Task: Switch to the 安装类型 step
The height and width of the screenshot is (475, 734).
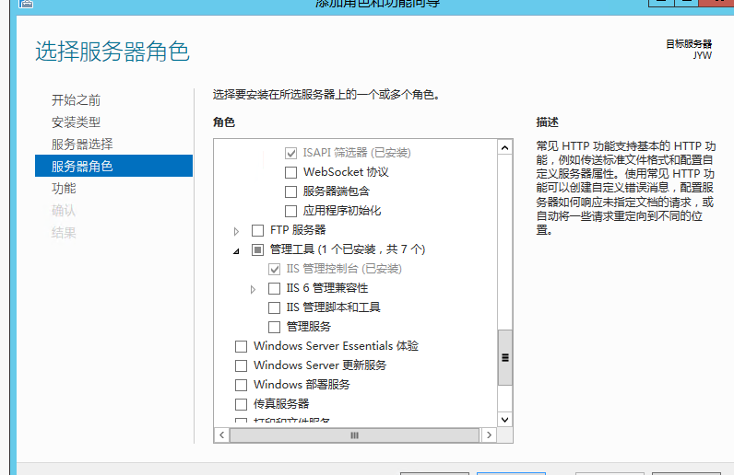Action: tap(76, 122)
